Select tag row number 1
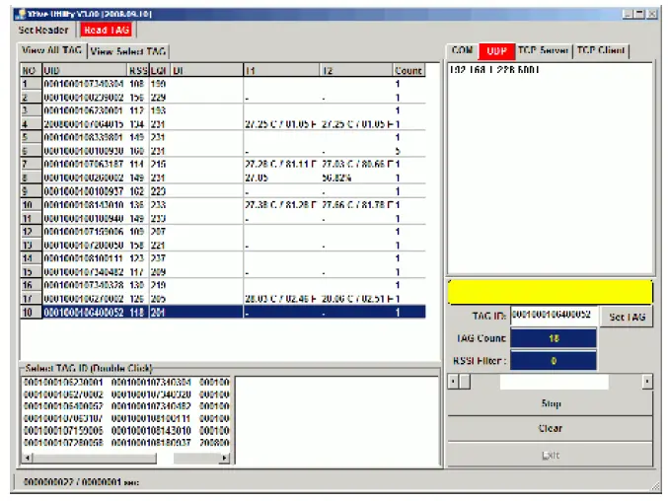This screenshot has height=501, width=668. click(x=223, y=84)
